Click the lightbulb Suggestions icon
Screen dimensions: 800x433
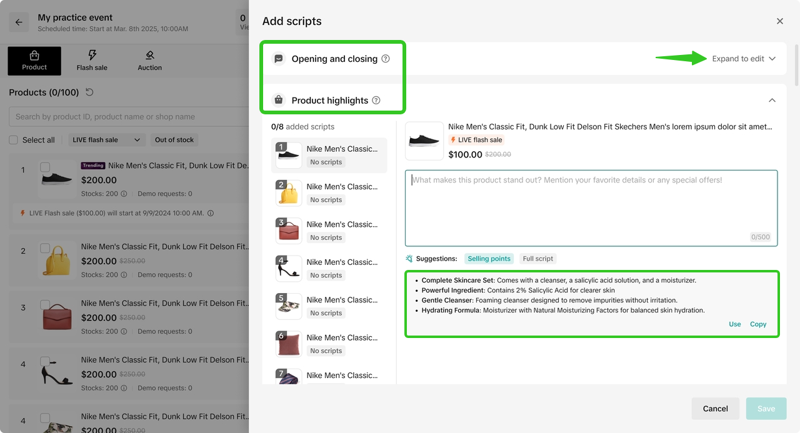(409, 259)
